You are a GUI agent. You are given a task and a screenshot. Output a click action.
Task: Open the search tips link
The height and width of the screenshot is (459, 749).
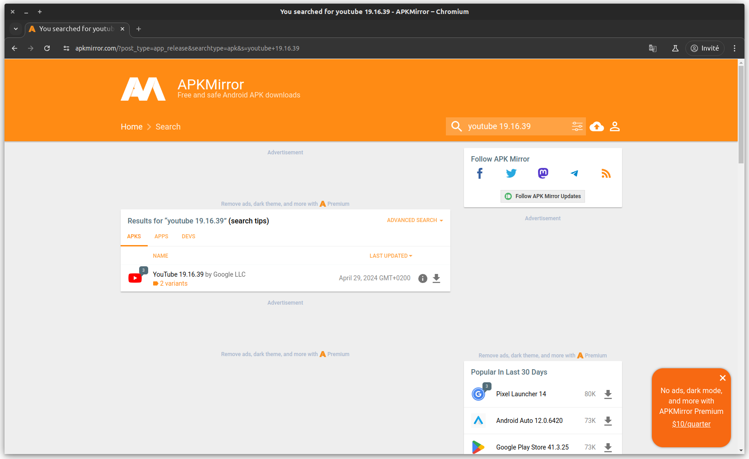(x=248, y=221)
